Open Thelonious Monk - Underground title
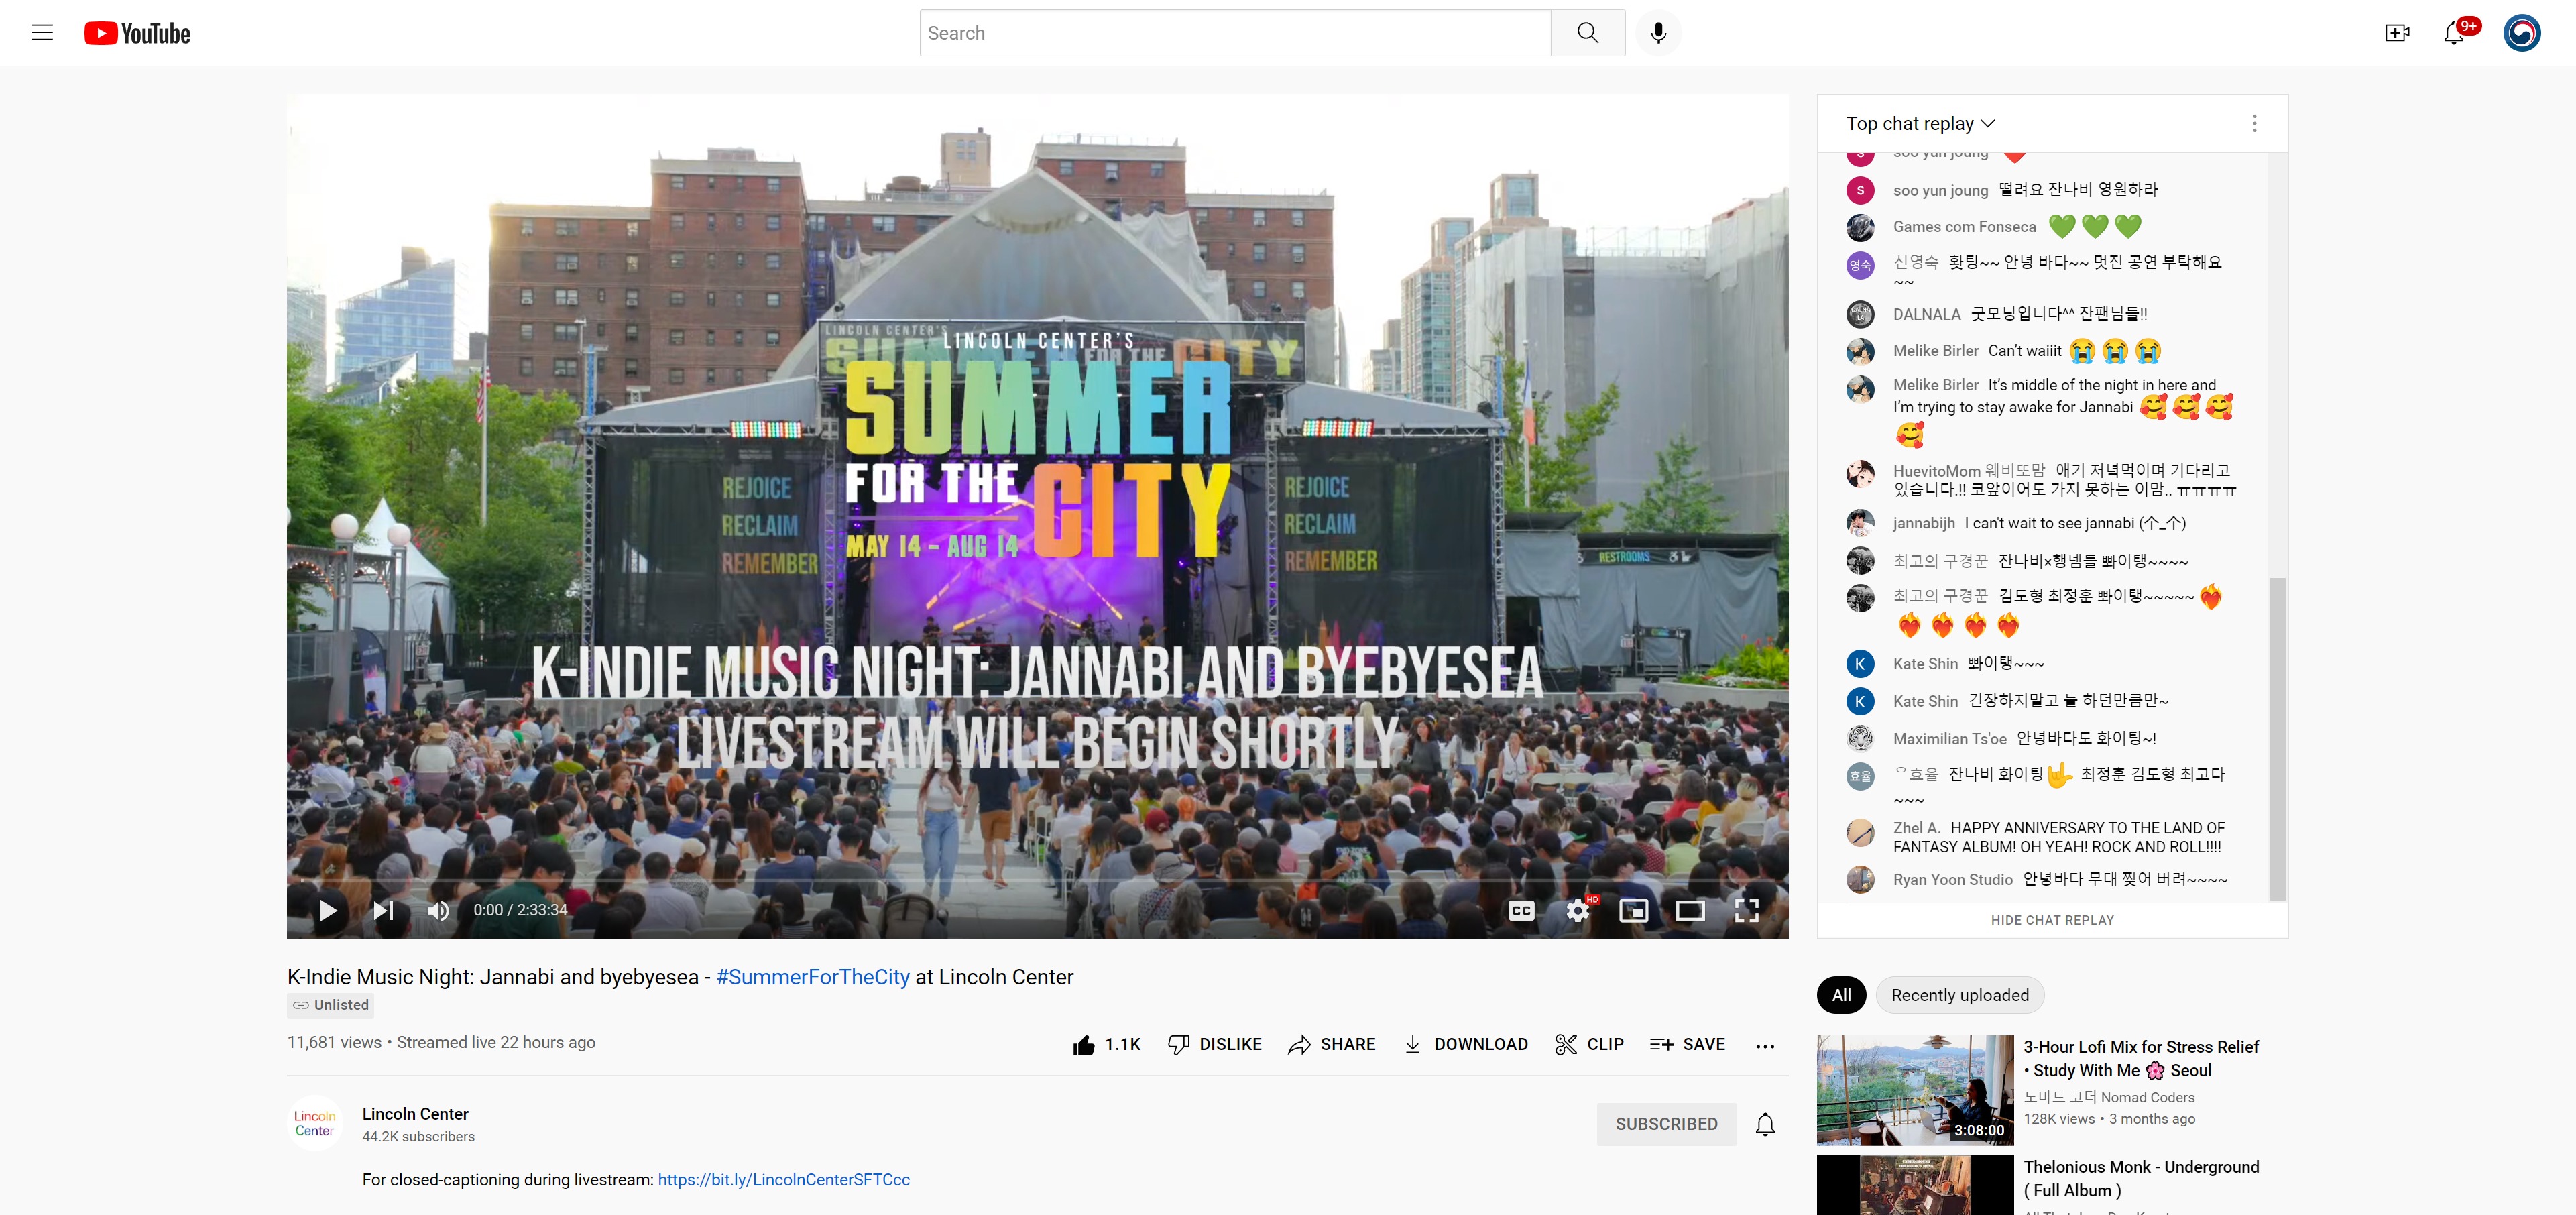Screen dimensions: 2576x1215 click(x=2141, y=1178)
